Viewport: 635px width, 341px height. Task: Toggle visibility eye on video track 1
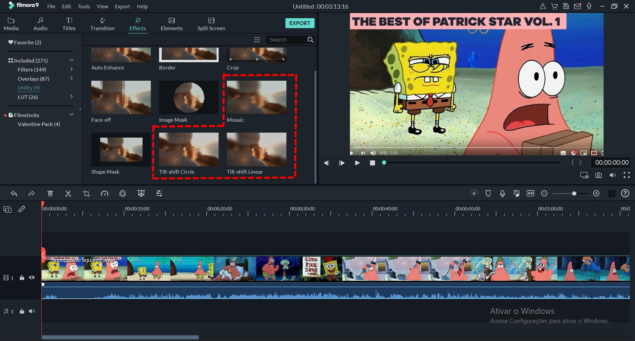pyautogui.click(x=32, y=278)
